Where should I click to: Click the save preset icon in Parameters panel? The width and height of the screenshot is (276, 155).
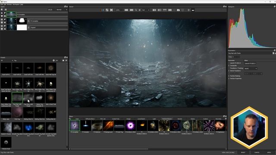273,53
